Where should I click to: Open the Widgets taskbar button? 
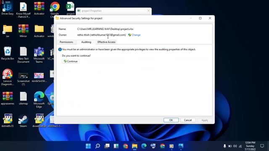tap(116, 146)
